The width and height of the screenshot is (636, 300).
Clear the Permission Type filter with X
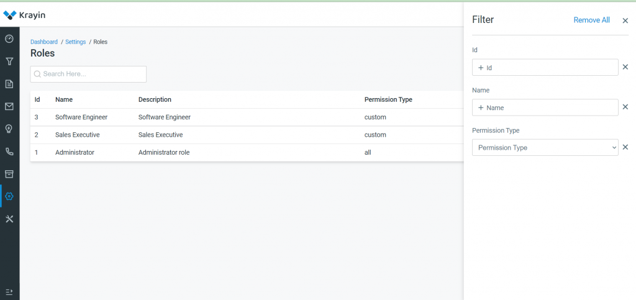pyautogui.click(x=625, y=147)
